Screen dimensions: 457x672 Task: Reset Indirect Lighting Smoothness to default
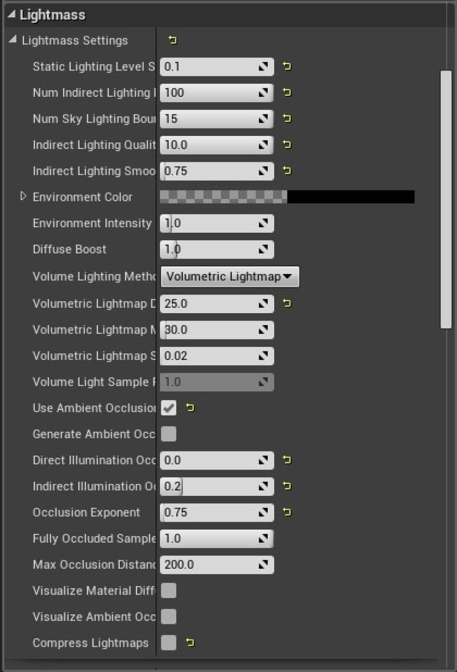pos(287,171)
